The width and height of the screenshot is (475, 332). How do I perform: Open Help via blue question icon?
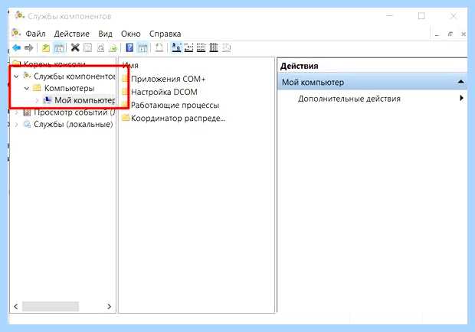pos(129,47)
